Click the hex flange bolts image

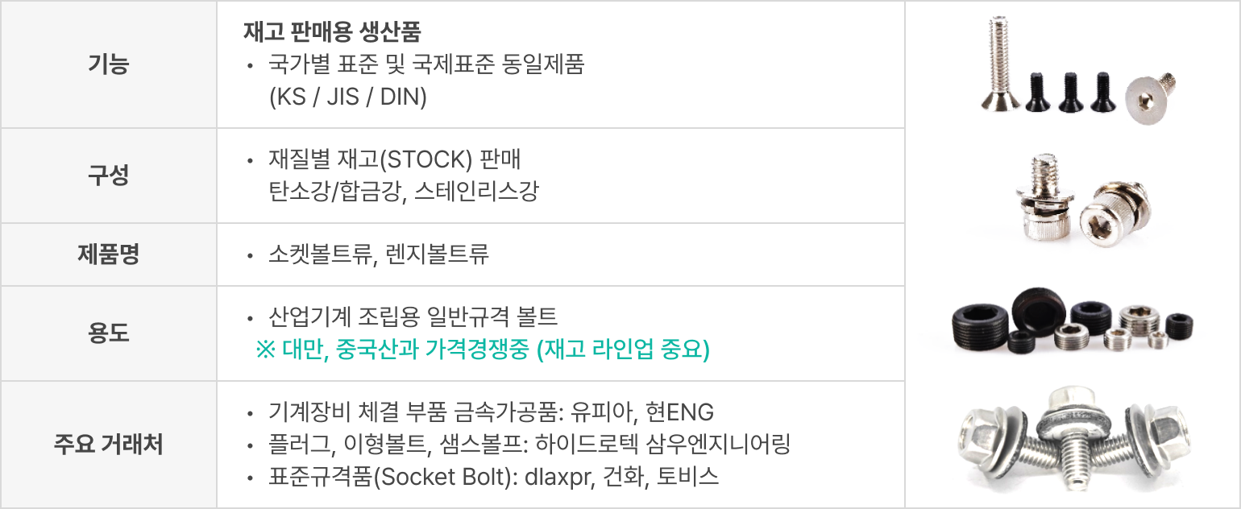(x=1071, y=440)
